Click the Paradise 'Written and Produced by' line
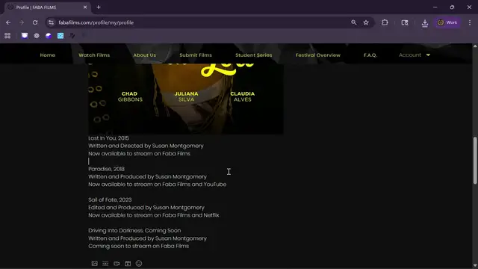This screenshot has width=478, height=269. tap(148, 176)
